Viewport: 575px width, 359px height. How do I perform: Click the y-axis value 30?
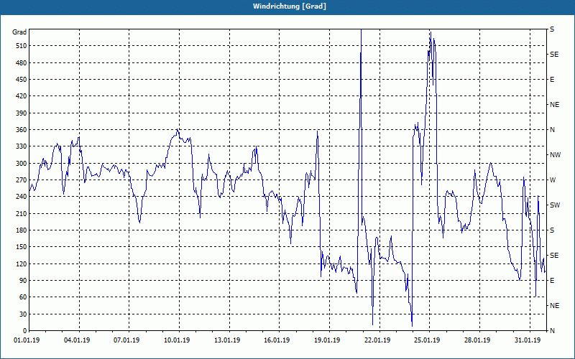coord(22,314)
